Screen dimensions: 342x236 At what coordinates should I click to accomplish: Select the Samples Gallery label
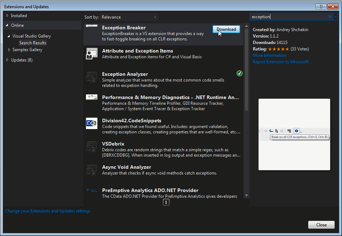point(27,50)
